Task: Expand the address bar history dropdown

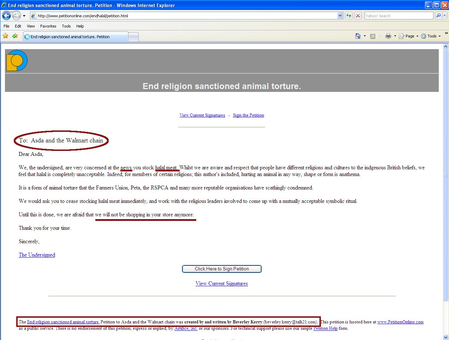Action: [x=340, y=16]
